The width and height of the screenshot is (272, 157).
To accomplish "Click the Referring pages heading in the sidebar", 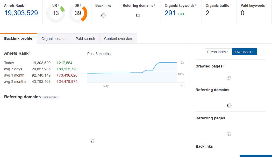I will (x=210, y=118).
